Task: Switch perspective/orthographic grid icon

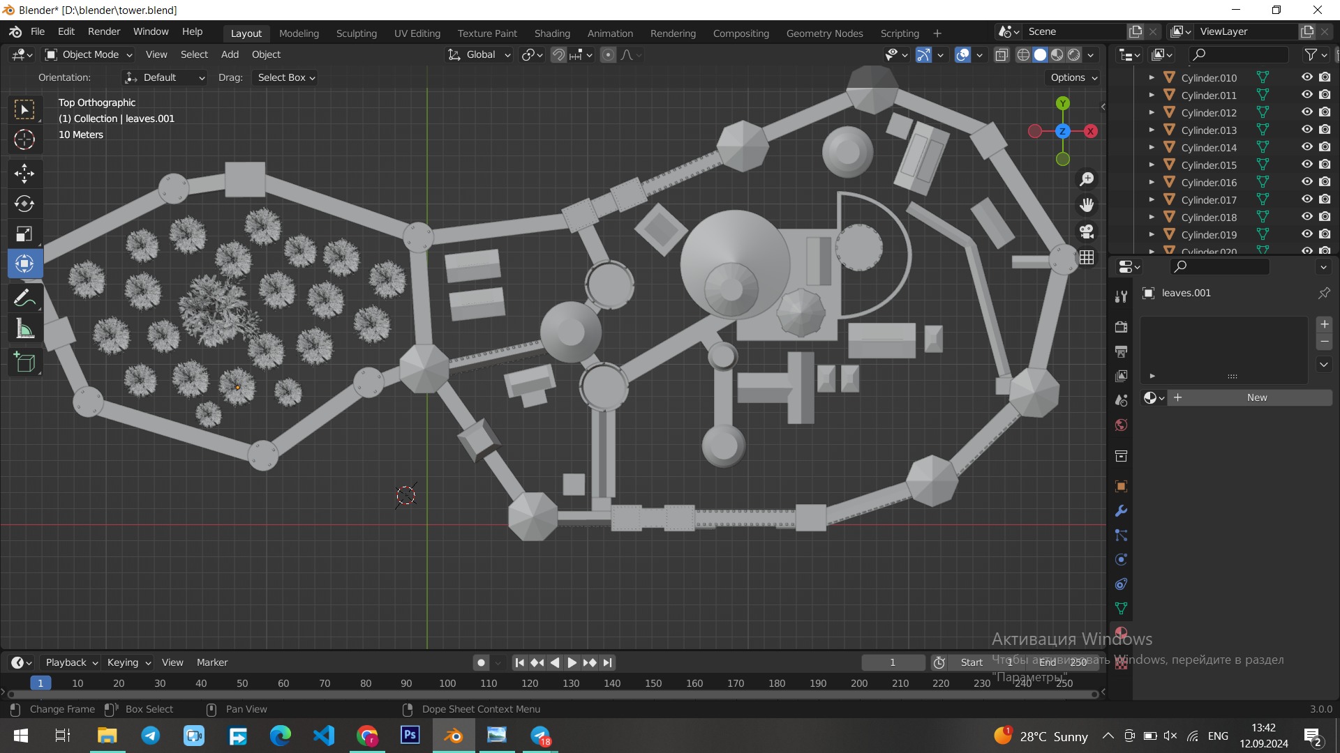Action: [1087, 257]
